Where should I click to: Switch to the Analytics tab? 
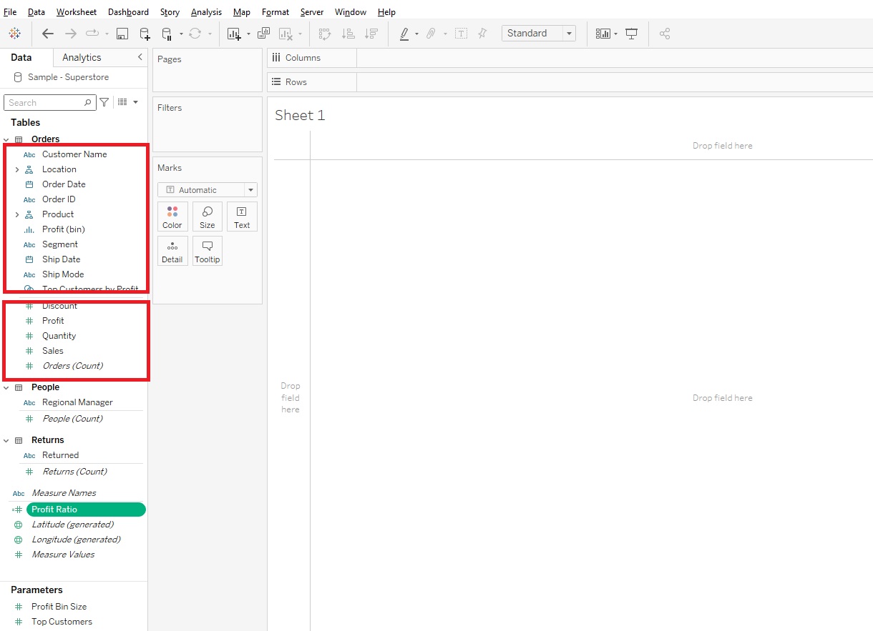pyautogui.click(x=82, y=57)
